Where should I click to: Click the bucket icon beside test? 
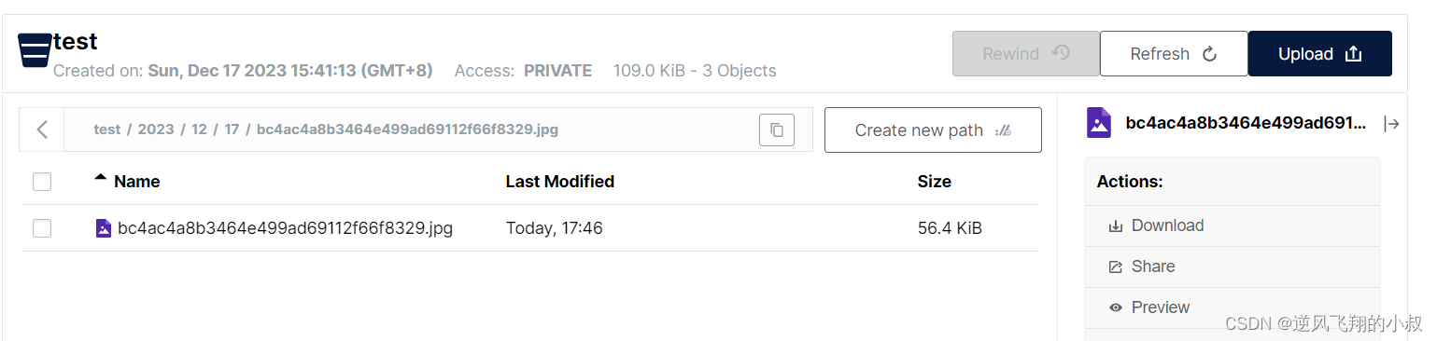click(x=35, y=49)
